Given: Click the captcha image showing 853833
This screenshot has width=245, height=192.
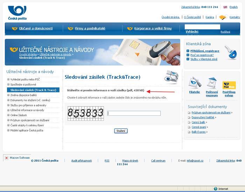Looking at the screenshot, I should [x=86, y=113].
